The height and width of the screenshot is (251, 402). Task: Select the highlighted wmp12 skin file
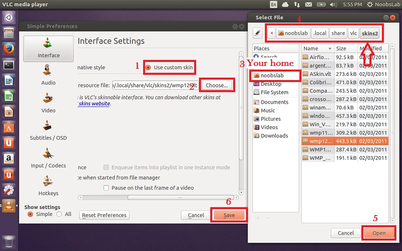click(345, 141)
